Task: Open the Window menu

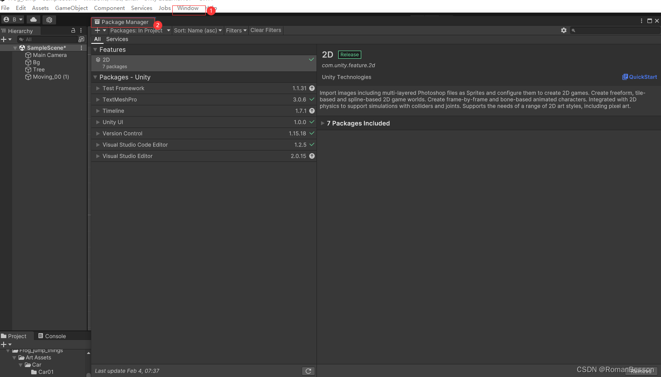Action: [188, 8]
